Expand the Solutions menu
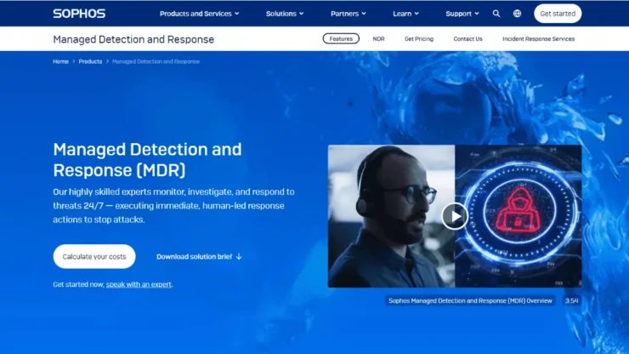Screen dimensions: 629x354 (285, 14)
